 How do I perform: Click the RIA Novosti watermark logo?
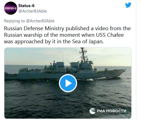pyautogui.click(x=92, y=111)
